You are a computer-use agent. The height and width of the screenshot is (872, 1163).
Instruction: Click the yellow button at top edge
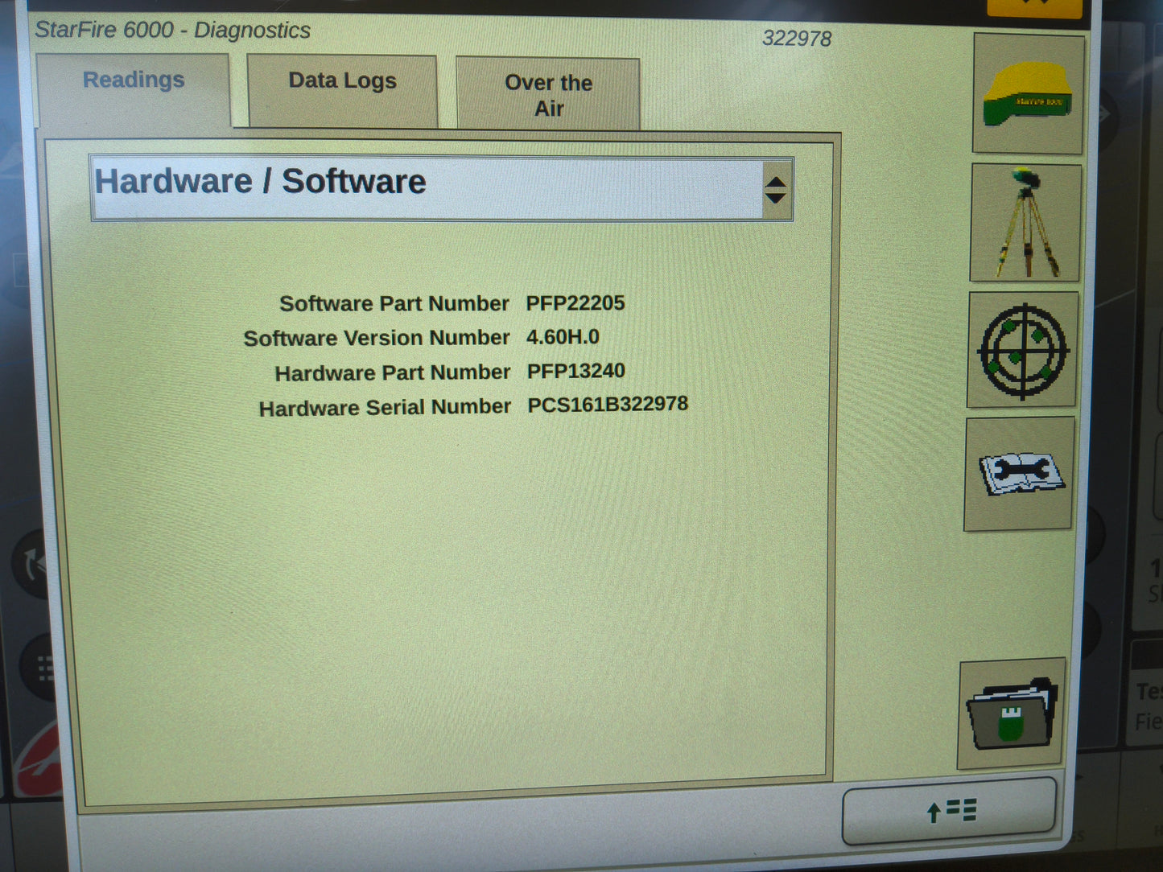[x=1034, y=6]
